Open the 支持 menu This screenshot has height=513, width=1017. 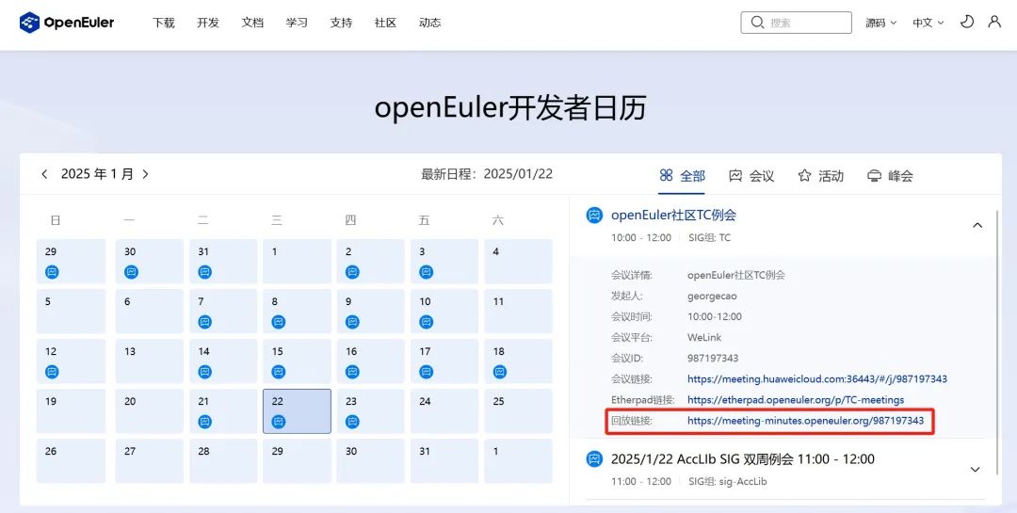coord(341,23)
